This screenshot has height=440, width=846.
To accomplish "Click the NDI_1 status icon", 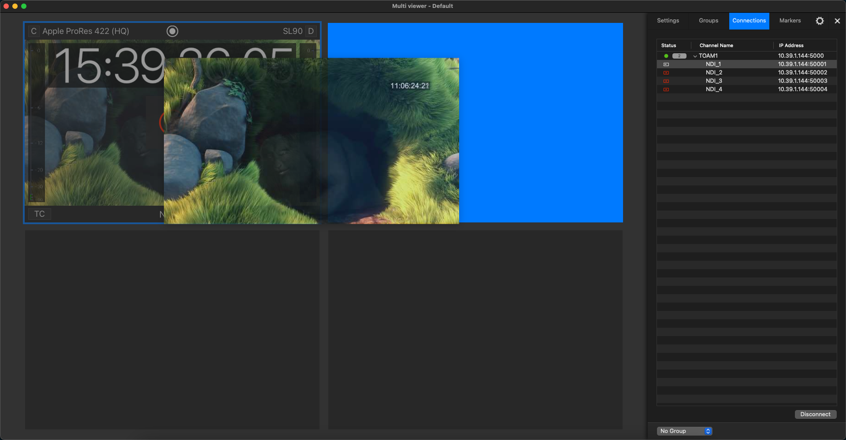I will pyautogui.click(x=666, y=64).
